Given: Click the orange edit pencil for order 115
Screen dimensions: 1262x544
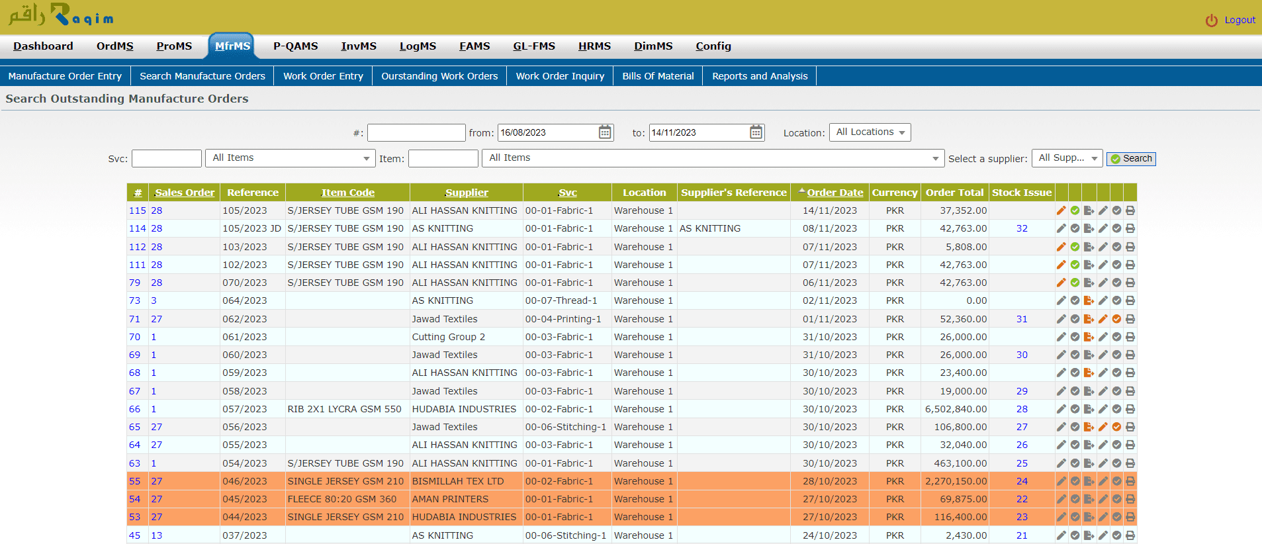Looking at the screenshot, I should tap(1061, 210).
